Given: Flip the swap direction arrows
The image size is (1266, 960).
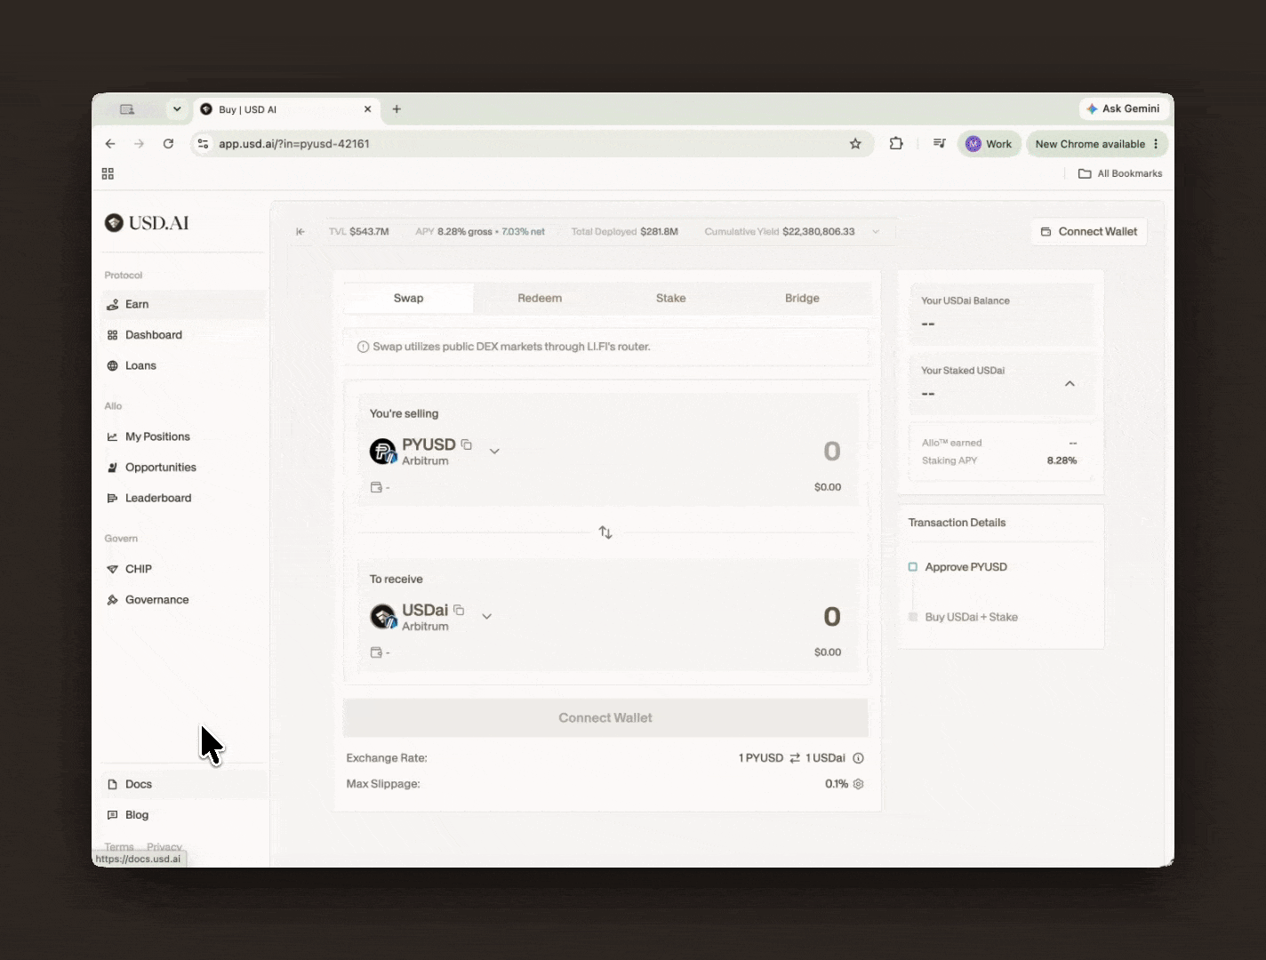Looking at the screenshot, I should click(605, 532).
